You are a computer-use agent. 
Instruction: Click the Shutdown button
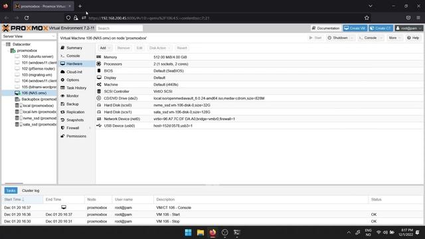pyautogui.click(x=337, y=38)
